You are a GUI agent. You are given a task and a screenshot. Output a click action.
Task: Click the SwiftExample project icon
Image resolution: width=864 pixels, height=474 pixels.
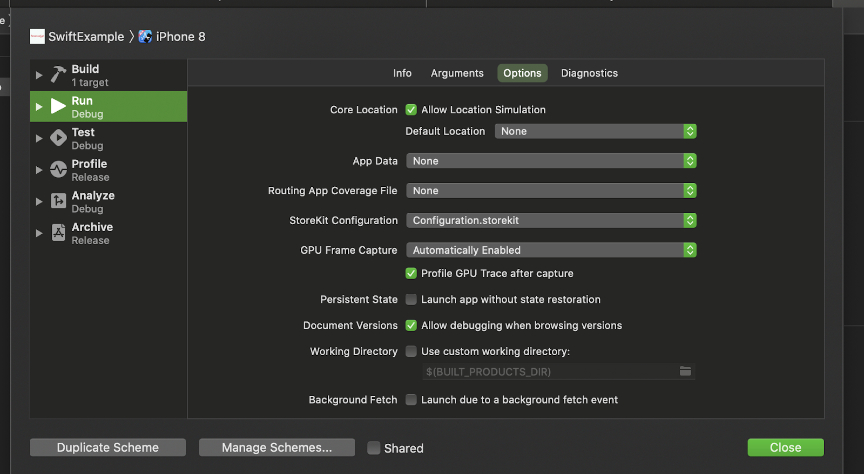tap(37, 36)
